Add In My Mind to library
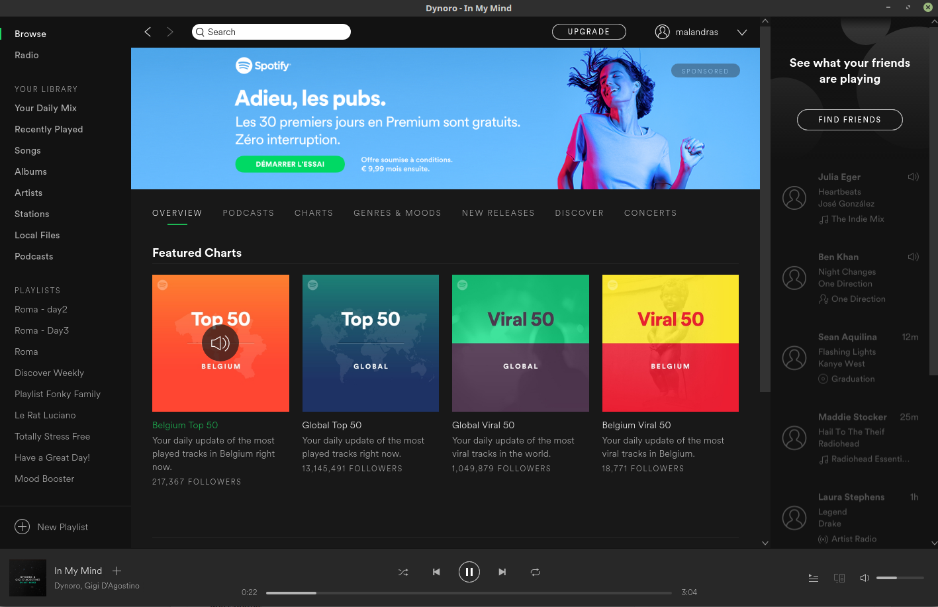The width and height of the screenshot is (938, 607). click(117, 571)
